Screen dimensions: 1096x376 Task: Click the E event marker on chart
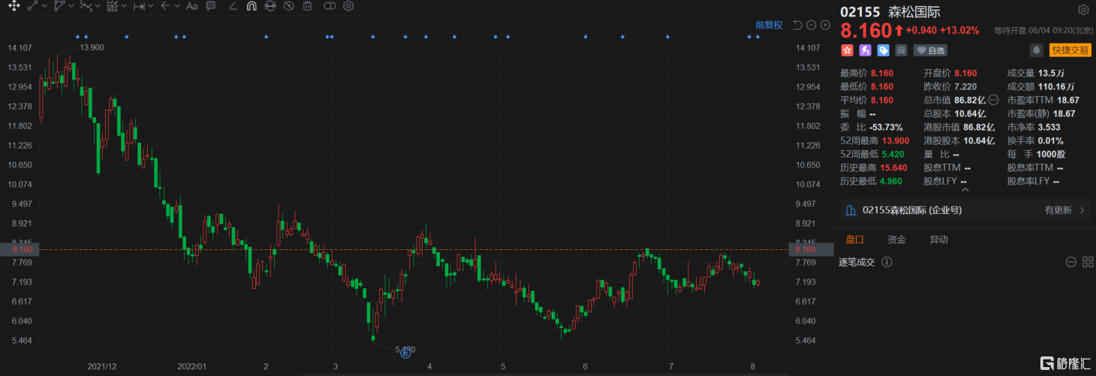point(405,352)
